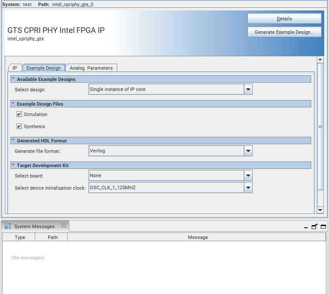Switch to the IP tab
The width and height of the screenshot is (329, 294).
click(15, 68)
